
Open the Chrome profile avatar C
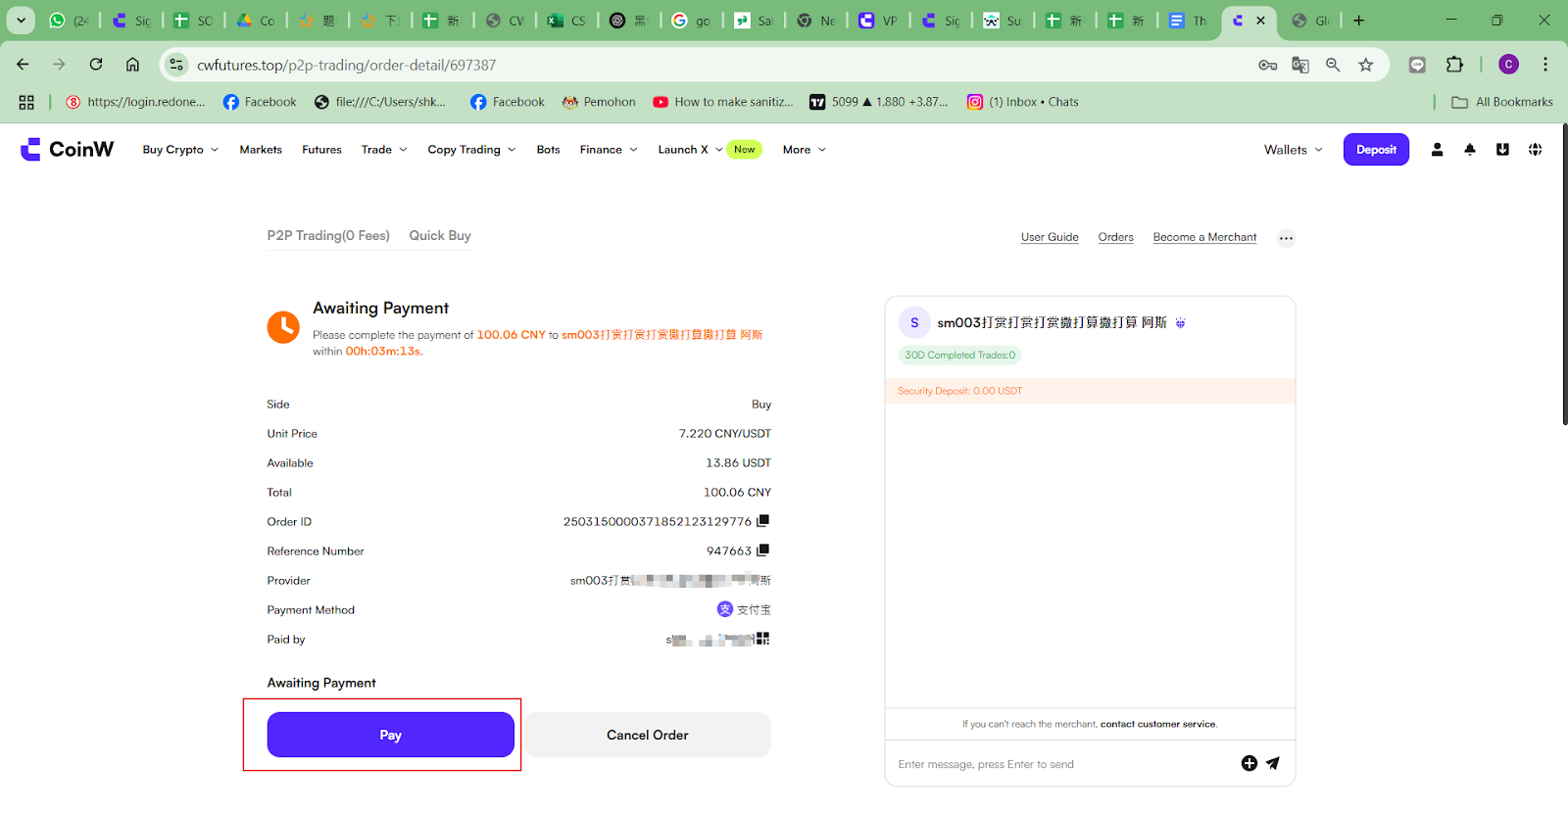pyautogui.click(x=1508, y=65)
